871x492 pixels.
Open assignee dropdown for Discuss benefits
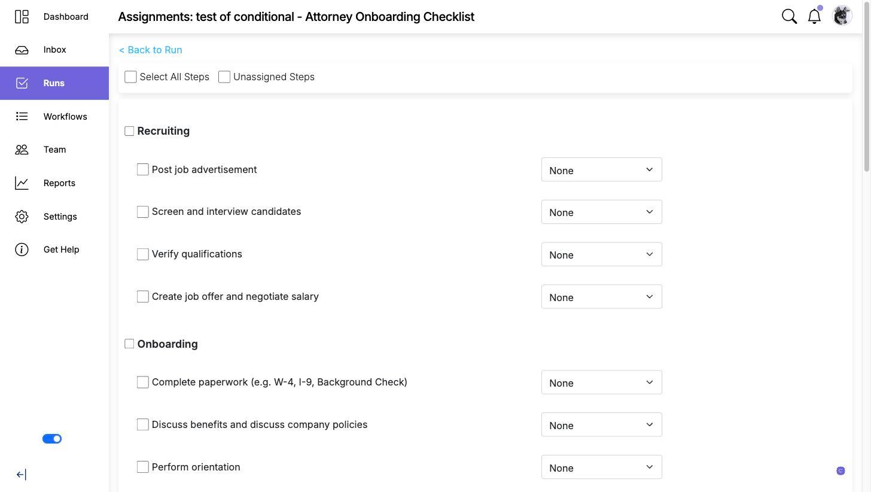[x=601, y=425]
